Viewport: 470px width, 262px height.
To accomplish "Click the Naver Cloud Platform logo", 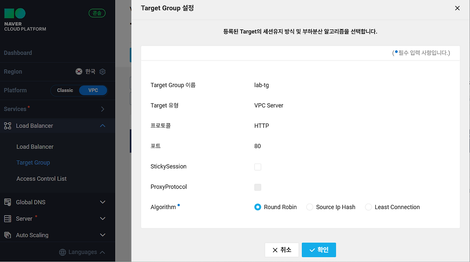I will pyautogui.click(x=25, y=19).
